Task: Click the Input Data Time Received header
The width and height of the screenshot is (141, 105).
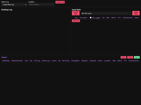Action: (127, 18)
